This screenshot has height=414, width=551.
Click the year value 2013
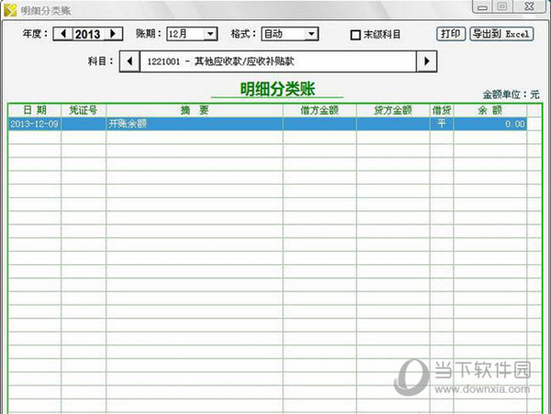(x=88, y=34)
